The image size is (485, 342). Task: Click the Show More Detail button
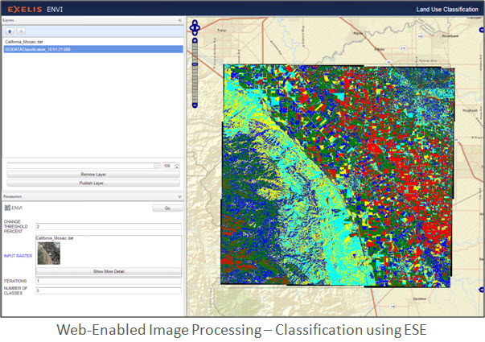(108, 271)
